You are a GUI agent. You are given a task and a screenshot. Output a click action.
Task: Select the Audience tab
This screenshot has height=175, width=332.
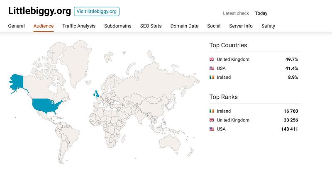point(44,26)
